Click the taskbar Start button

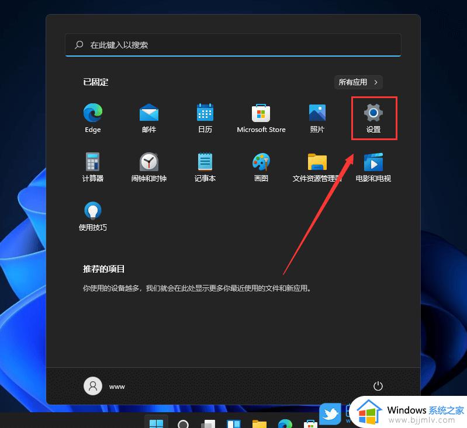coord(156,423)
